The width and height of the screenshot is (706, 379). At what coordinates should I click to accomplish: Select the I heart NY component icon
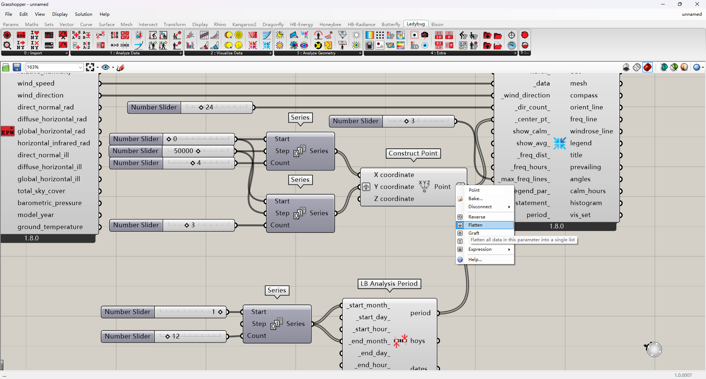[x=35, y=35]
